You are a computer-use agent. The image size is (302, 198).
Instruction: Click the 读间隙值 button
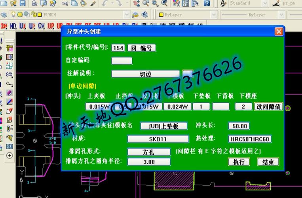click(269, 107)
